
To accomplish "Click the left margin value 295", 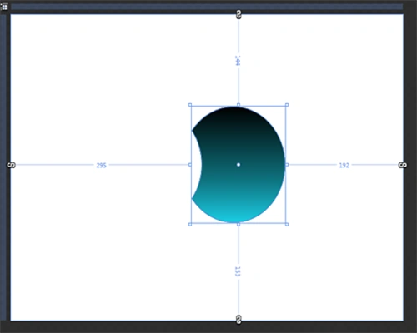I will pos(102,166).
